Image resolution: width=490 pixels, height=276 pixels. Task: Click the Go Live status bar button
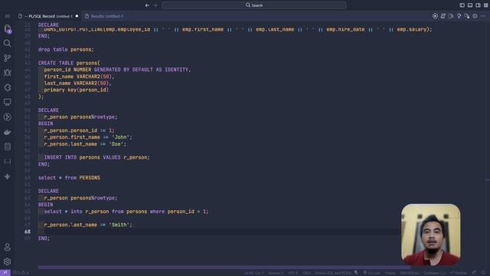(x=371, y=273)
